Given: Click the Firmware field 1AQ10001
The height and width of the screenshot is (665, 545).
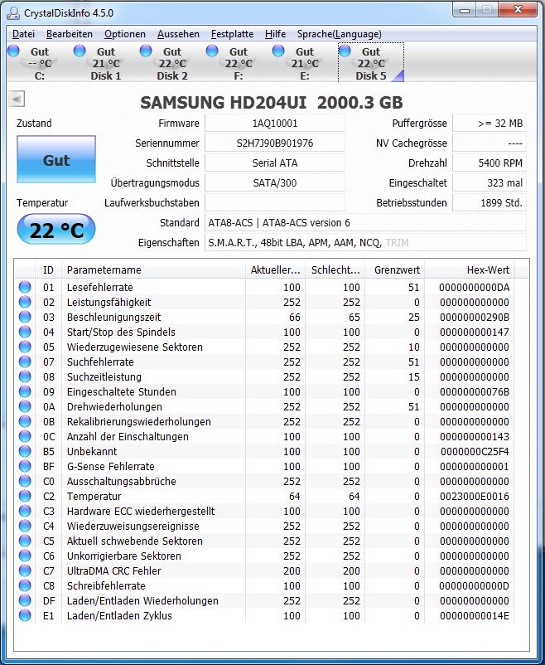Looking at the screenshot, I should [x=275, y=124].
